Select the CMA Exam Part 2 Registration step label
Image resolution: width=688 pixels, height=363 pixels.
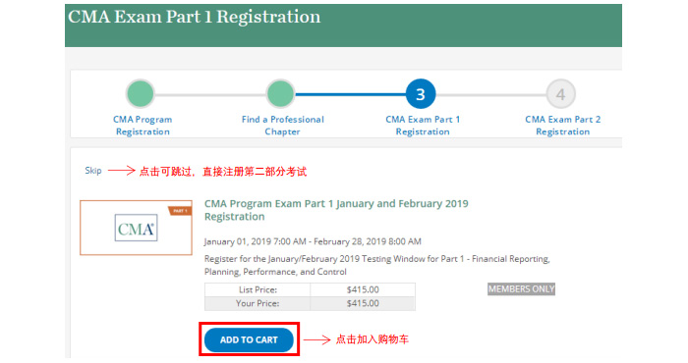click(x=562, y=126)
